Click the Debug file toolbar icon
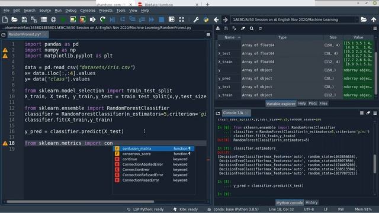379x213 pixels. 113,20
